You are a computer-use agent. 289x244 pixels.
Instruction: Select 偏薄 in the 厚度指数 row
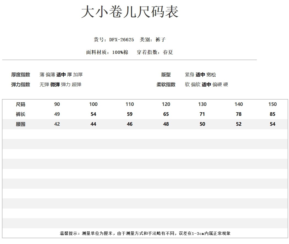tap(50, 75)
